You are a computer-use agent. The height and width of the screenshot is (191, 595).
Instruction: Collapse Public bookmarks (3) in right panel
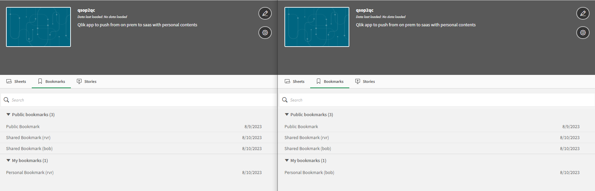[309, 114]
